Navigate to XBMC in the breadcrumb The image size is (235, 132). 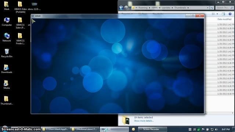pyautogui.click(x=155, y=8)
